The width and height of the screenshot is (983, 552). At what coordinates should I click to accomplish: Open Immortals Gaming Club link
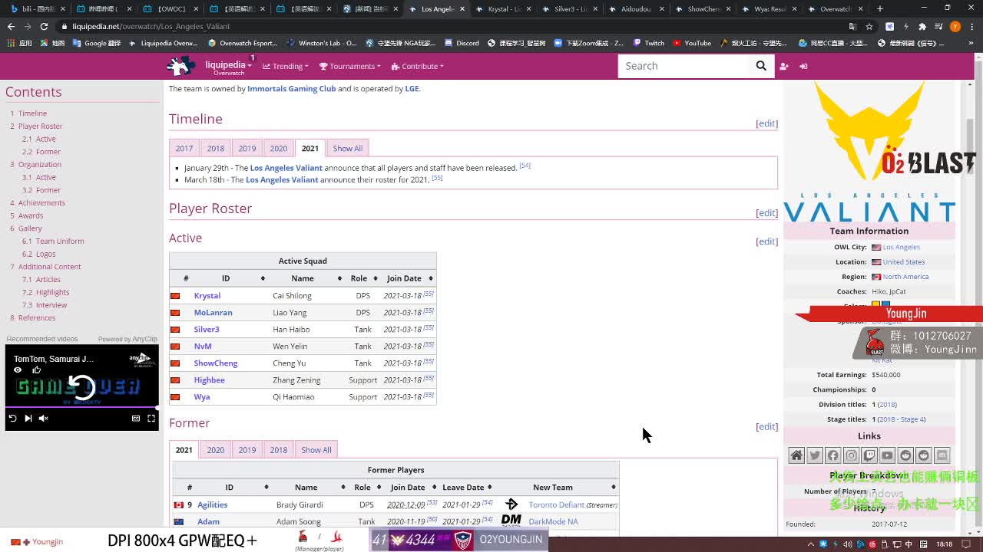coord(292,88)
